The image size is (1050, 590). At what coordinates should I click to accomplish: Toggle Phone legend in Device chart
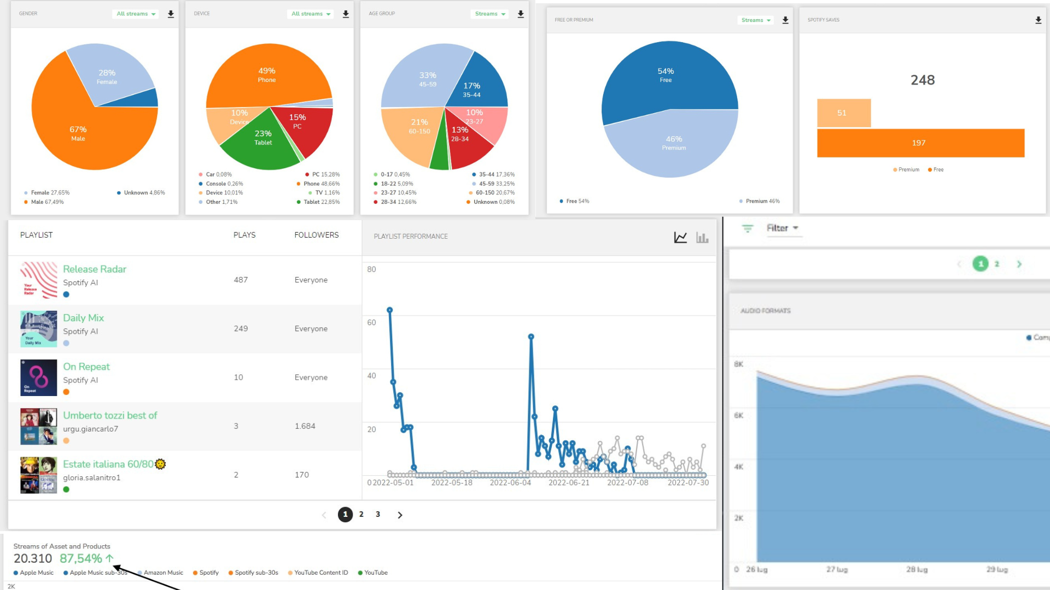click(x=318, y=184)
